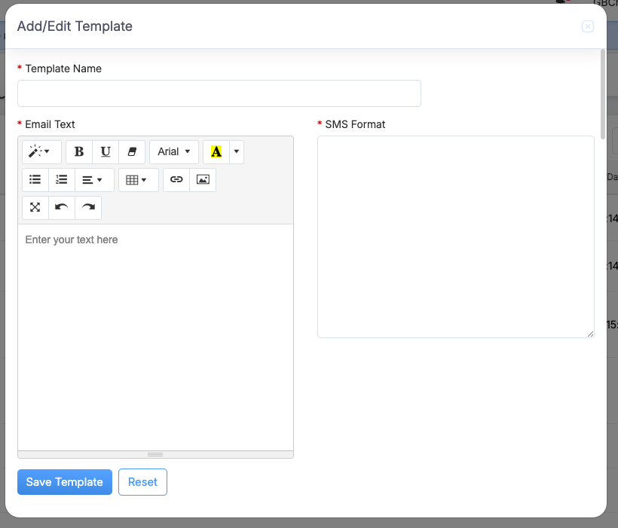Image resolution: width=618 pixels, height=528 pixels.
Task: Open the text color options arrow
Action: (237, 151)
